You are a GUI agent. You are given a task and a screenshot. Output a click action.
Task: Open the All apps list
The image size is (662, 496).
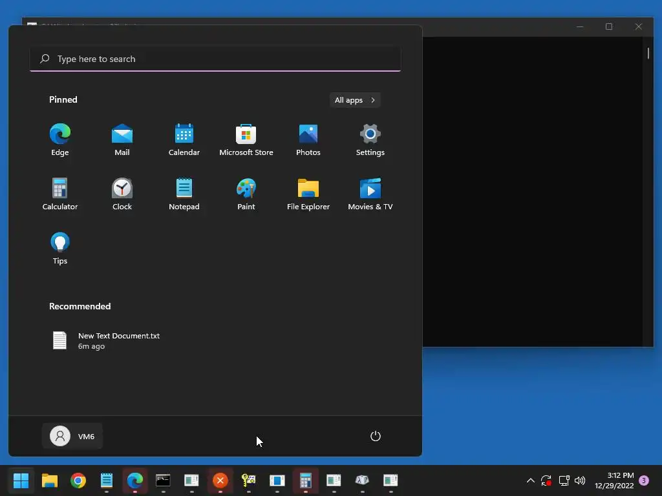(x=355, y=100)
